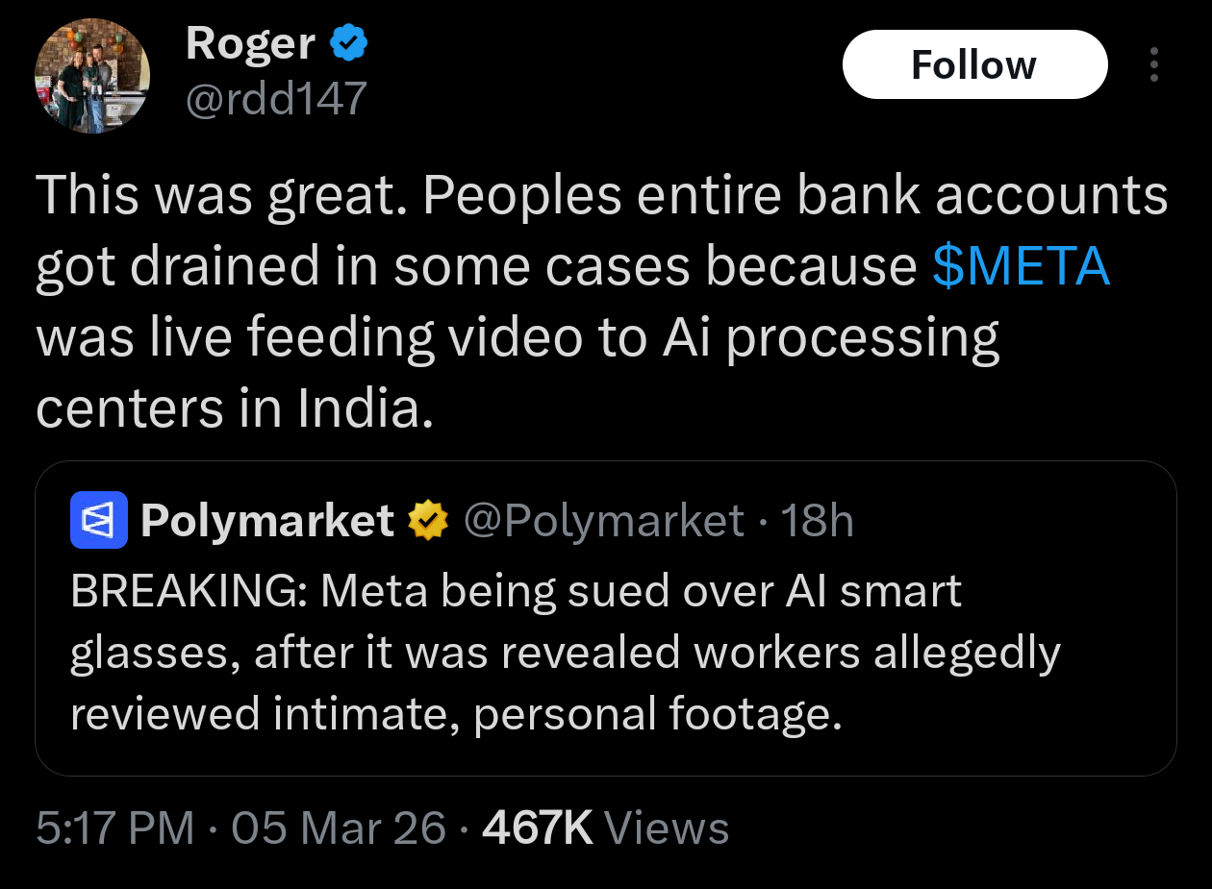The width and height of the screenshot is (1212, 889).
Task: Click the main tweet text about bank accounts
Action: point(601,197)
